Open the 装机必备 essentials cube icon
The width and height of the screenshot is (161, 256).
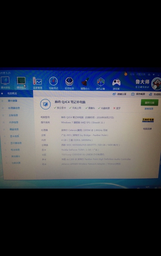click(100, 84)
